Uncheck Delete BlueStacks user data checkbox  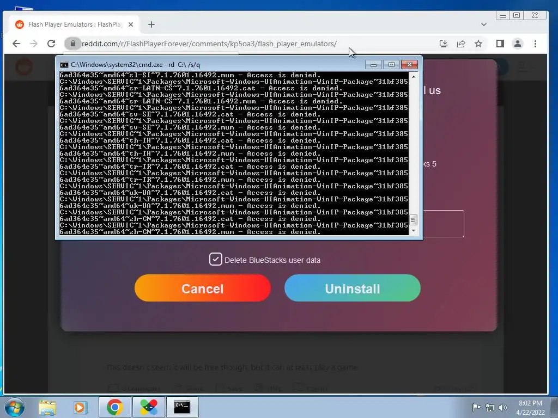click(216, 260)
